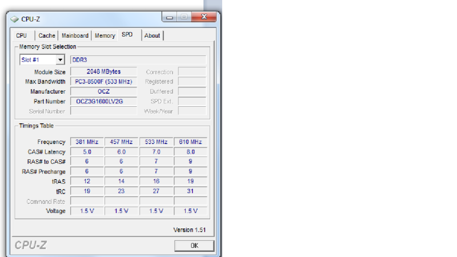Click tRAS value 14
Viewport: 457px width, 257px height.
[x=121, y=181]
